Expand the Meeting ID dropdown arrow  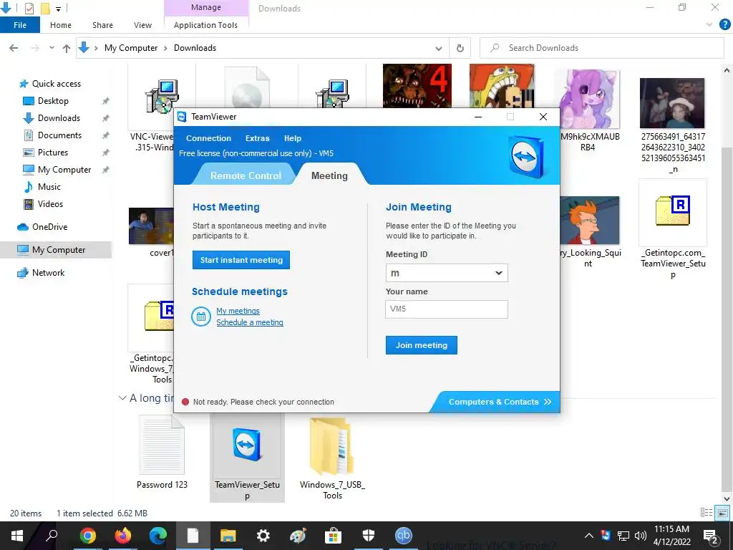[x=499, y=273]
